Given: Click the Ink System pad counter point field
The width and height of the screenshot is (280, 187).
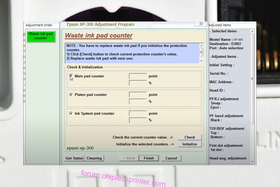Looking at the screenshot, I should coord(138,113).
